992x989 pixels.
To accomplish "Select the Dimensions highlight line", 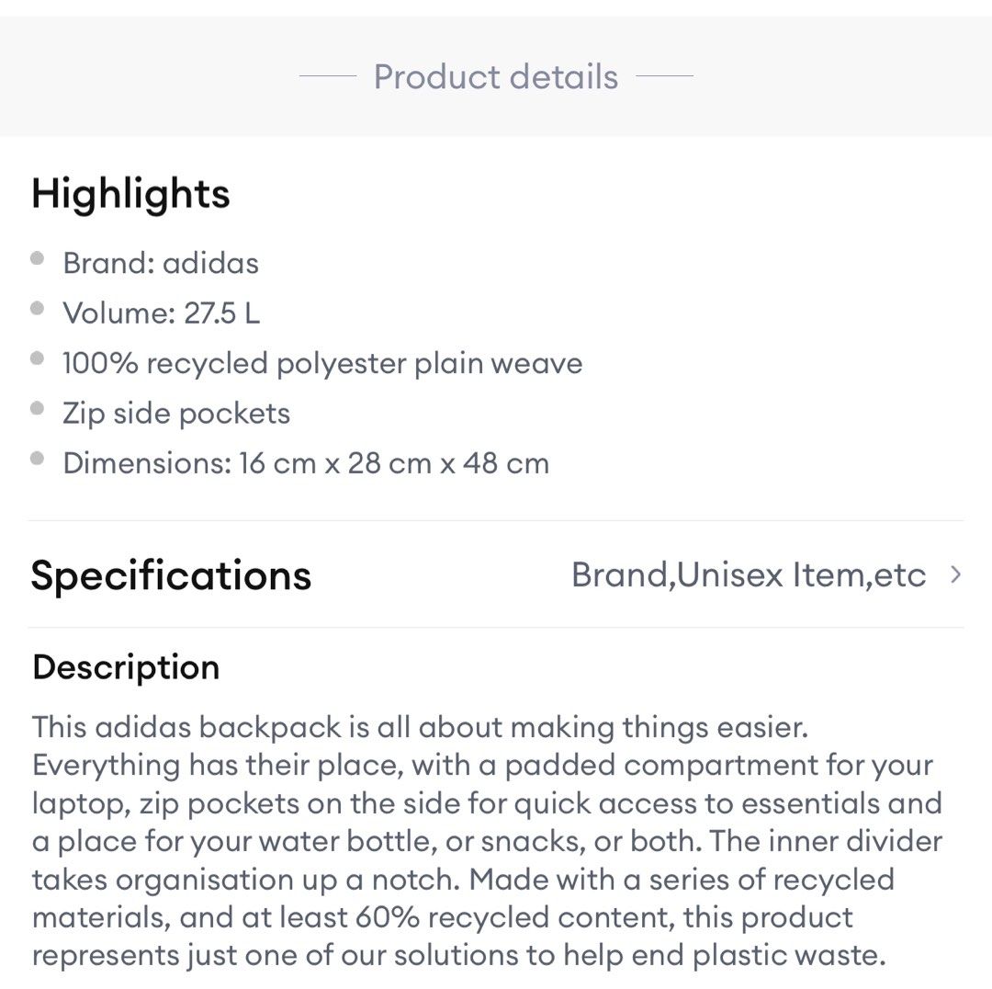I will pos(306,463).
